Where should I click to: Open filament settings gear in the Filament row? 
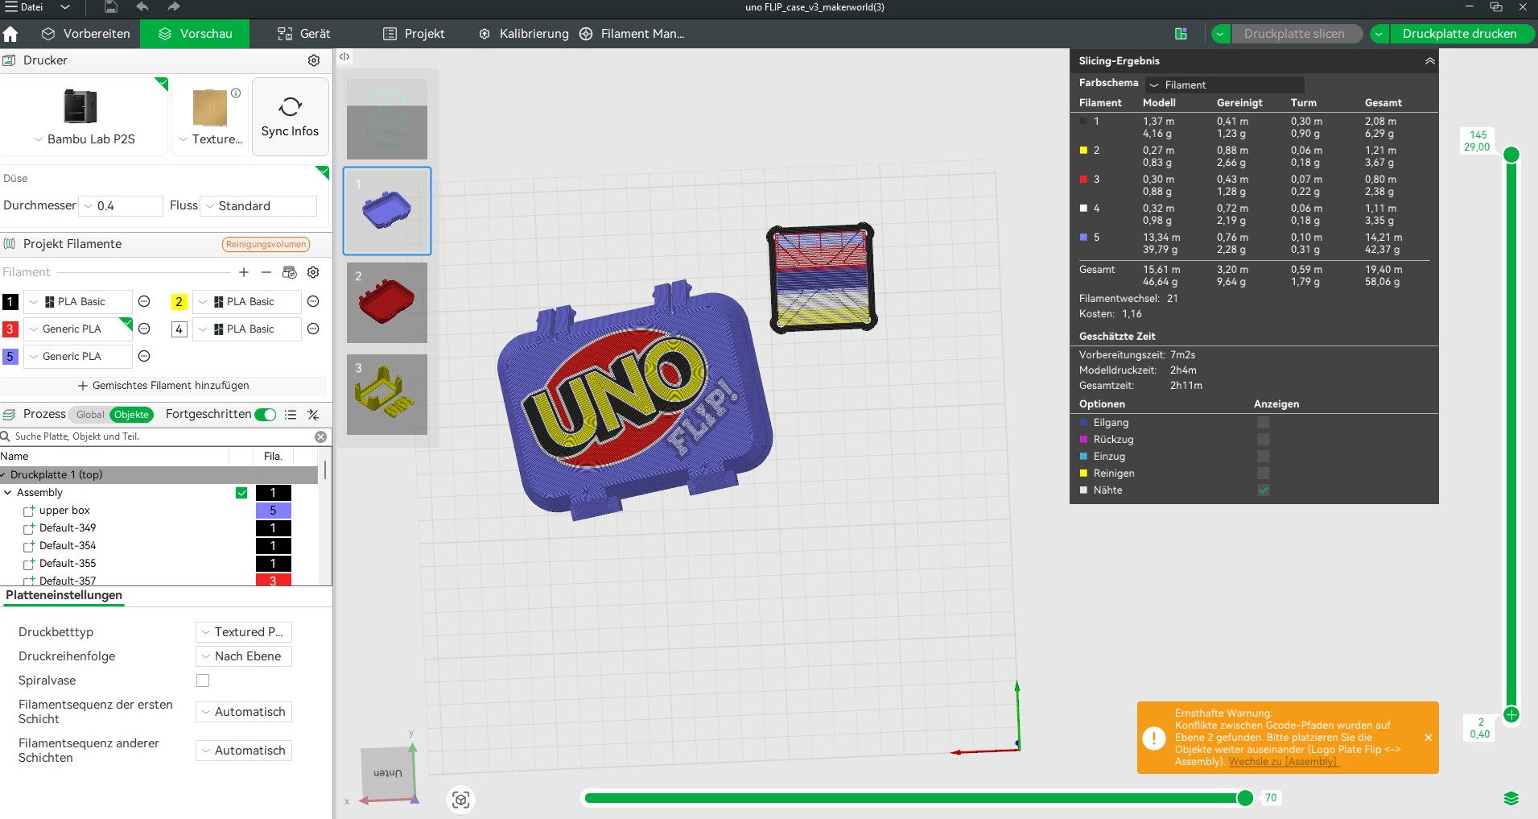pos(314,272)
